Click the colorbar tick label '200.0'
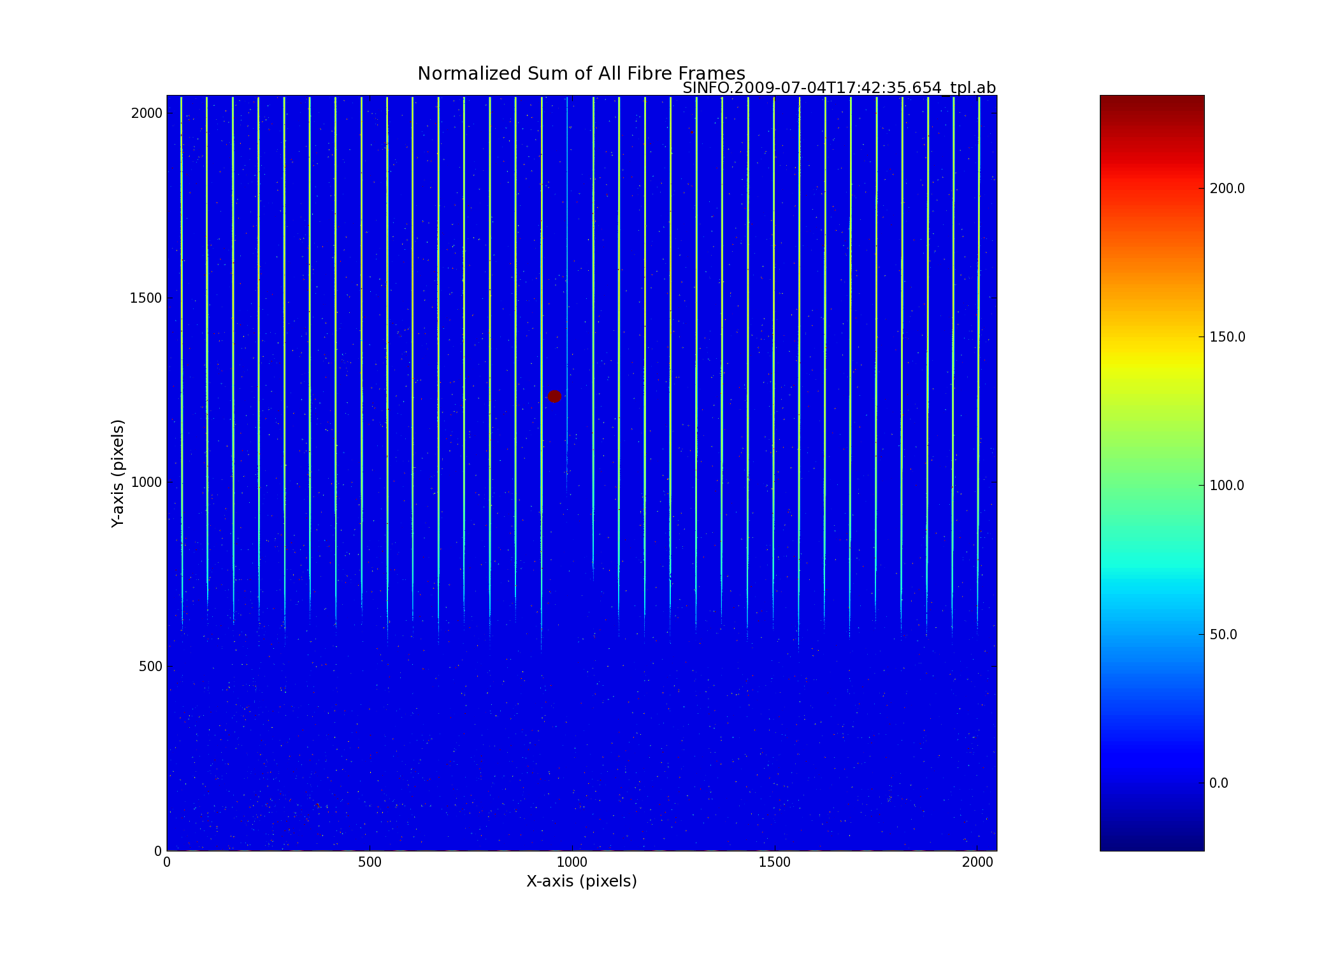 1227,189
